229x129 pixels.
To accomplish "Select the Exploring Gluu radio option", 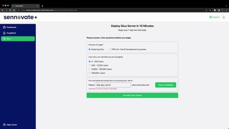I will click(x=89, y=49).
